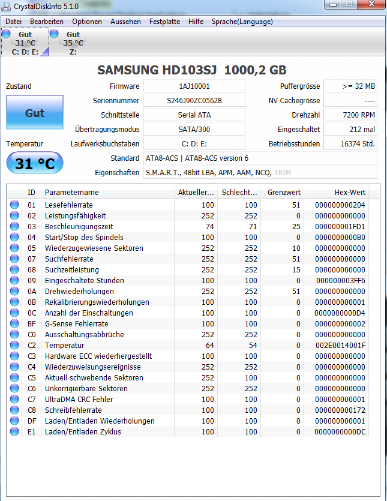Switch to the Z: disk tab

(x=73, y=43)
